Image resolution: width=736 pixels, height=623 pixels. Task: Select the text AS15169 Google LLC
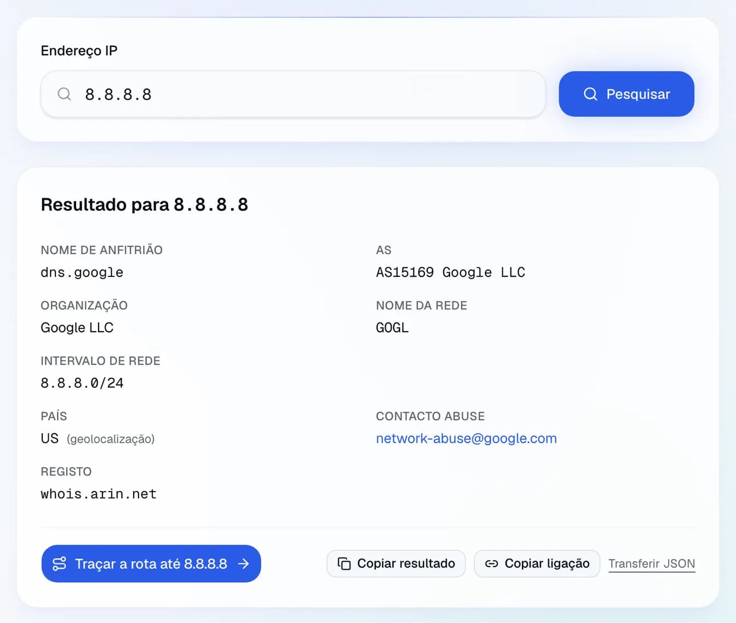click(450, 273)
